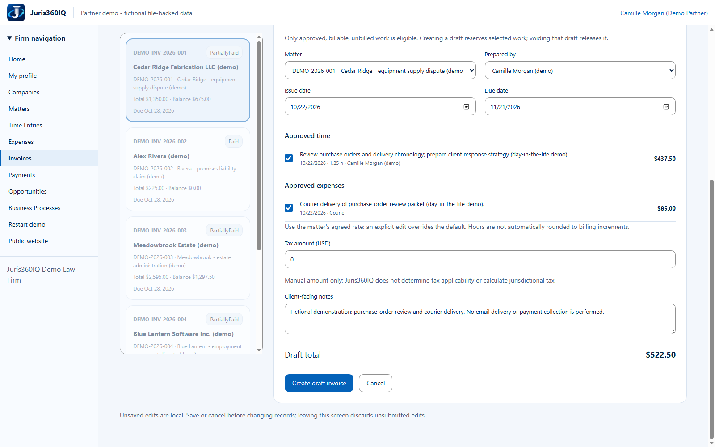Uncheck the approved time entry for purchase orders review
The image size is (715, 447).
pos(289,158)
